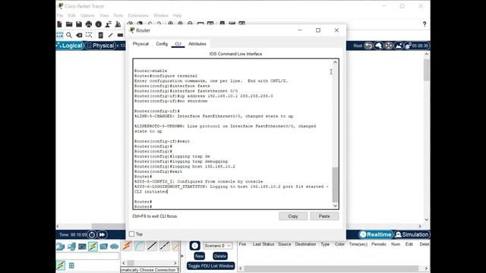Switch to the Config tab in Router window

tap(162, 44)
